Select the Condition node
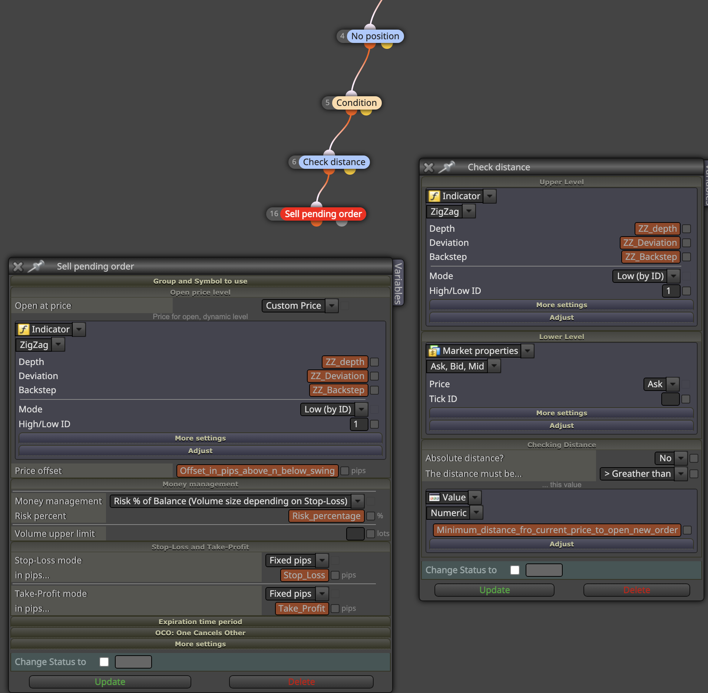This screenshot has height=693, width=708. click(356, 103)
